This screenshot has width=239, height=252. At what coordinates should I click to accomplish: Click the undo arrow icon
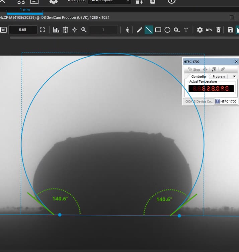pos(209,30)
